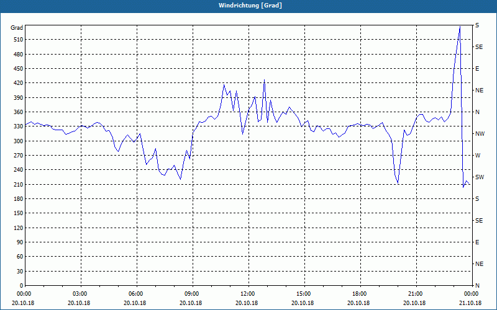Select the E compass label level with 450
The width and height of the screenshot is (497, 310).
click(477, 69)
